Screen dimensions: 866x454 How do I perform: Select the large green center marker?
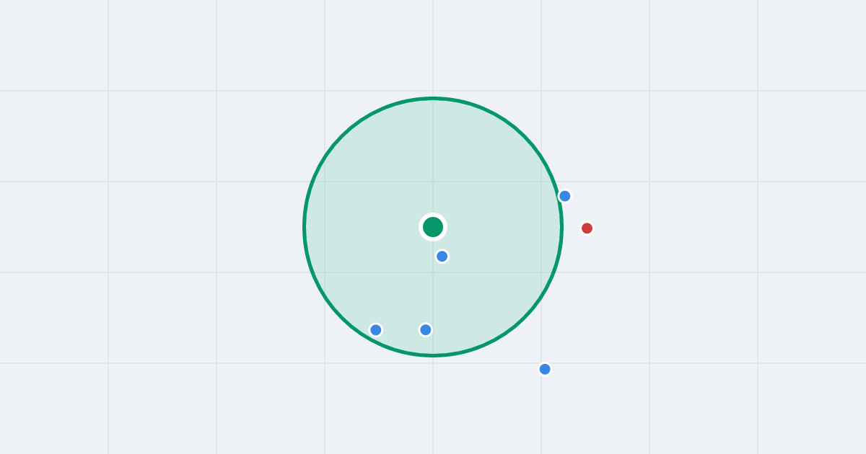433,227
